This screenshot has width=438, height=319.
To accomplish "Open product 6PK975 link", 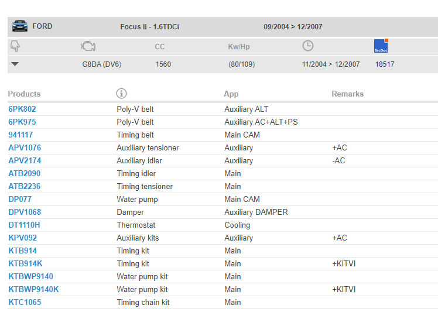I will (22, 122).
